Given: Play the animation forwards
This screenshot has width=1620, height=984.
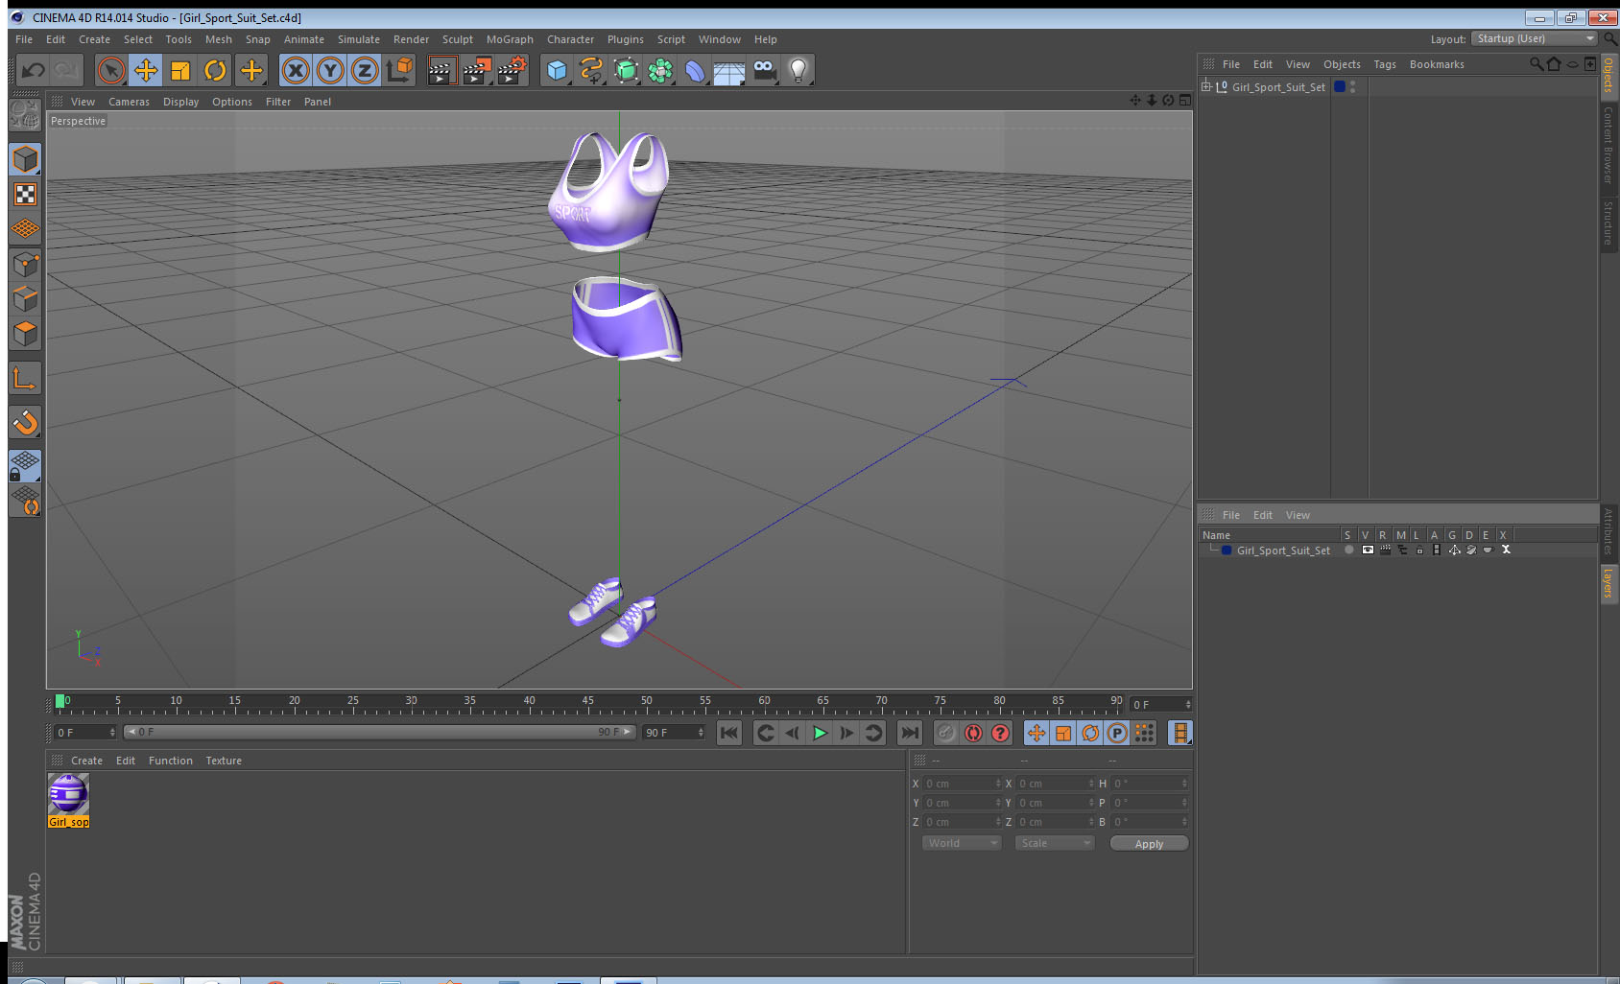Looking at the screenshot, I should click(x=820, y=733).
